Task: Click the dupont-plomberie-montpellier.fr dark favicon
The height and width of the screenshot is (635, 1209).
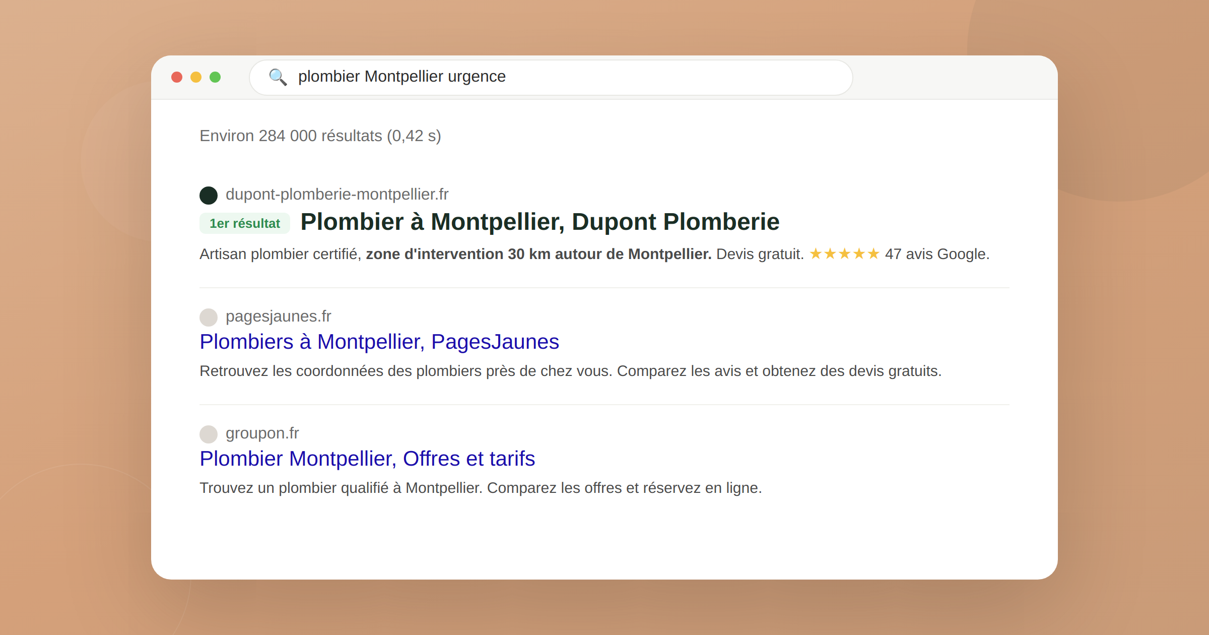Action: [209, 195]
